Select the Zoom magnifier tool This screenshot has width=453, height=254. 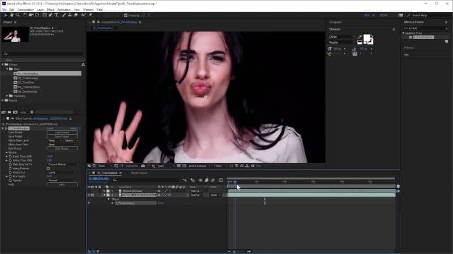click(x=18, y=15)
